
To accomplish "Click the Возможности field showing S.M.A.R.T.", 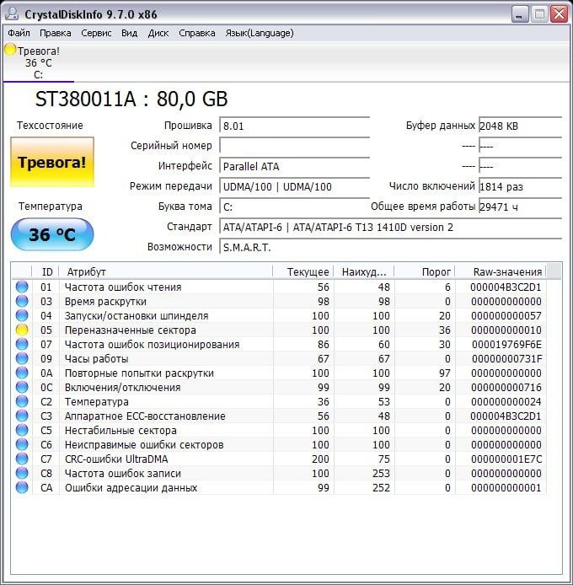I will (x=390, y=247).
